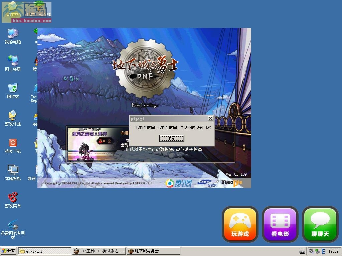Click the 诅咒之岩石人形师 tip title
The height and width of the screenshot is (256, 342).
(90, 134)
